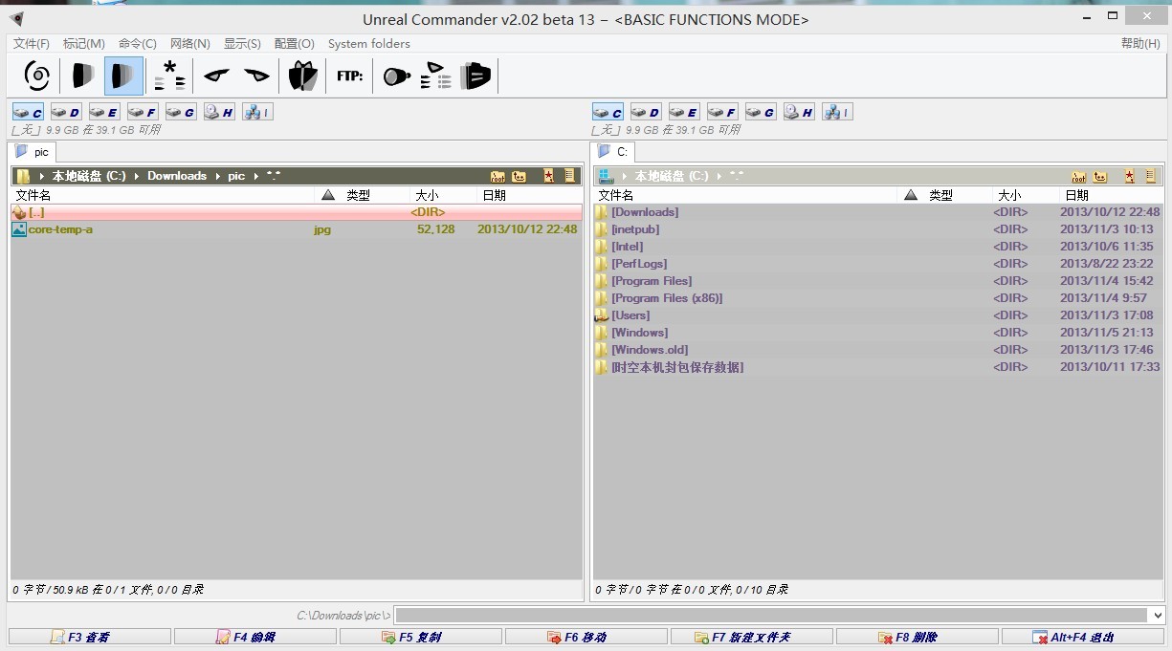Click into the command line input field
This screenshot has width=1172, height=651.
772,616
